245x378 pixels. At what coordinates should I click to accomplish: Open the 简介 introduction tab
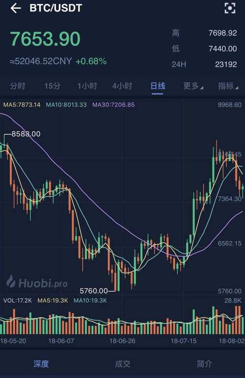[x=204, y=364]
